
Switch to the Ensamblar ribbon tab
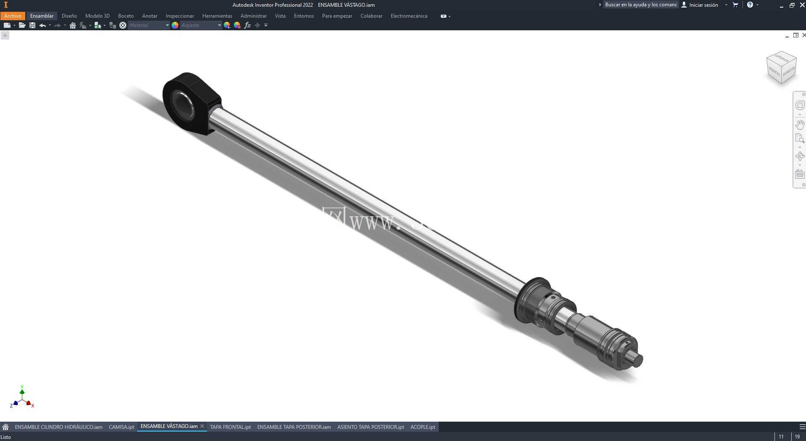point(42,16)
